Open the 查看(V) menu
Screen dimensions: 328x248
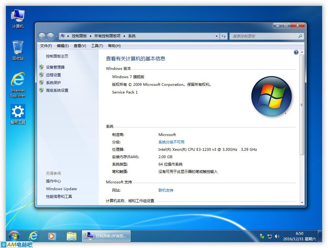pos(80,46)
